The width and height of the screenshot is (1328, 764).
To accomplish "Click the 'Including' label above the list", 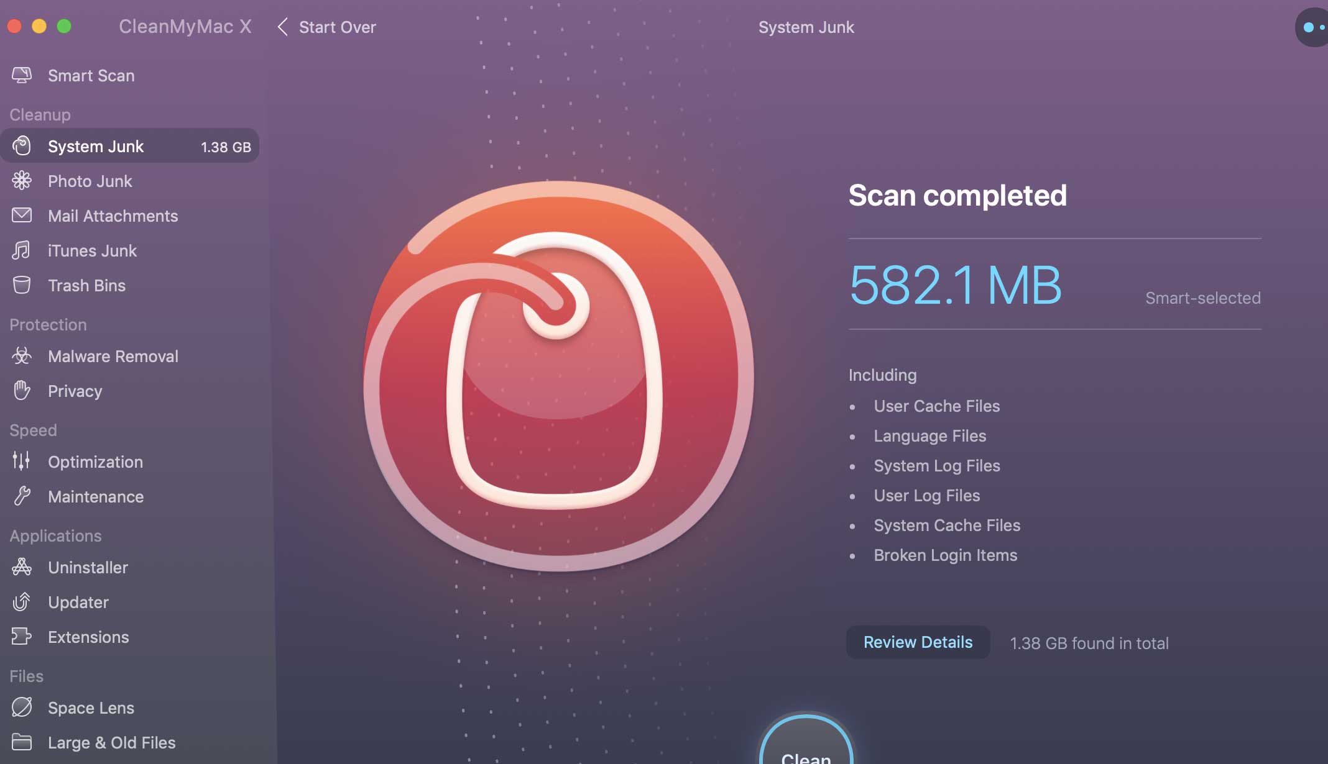I will pyautogui.click(x=883, y=375).
